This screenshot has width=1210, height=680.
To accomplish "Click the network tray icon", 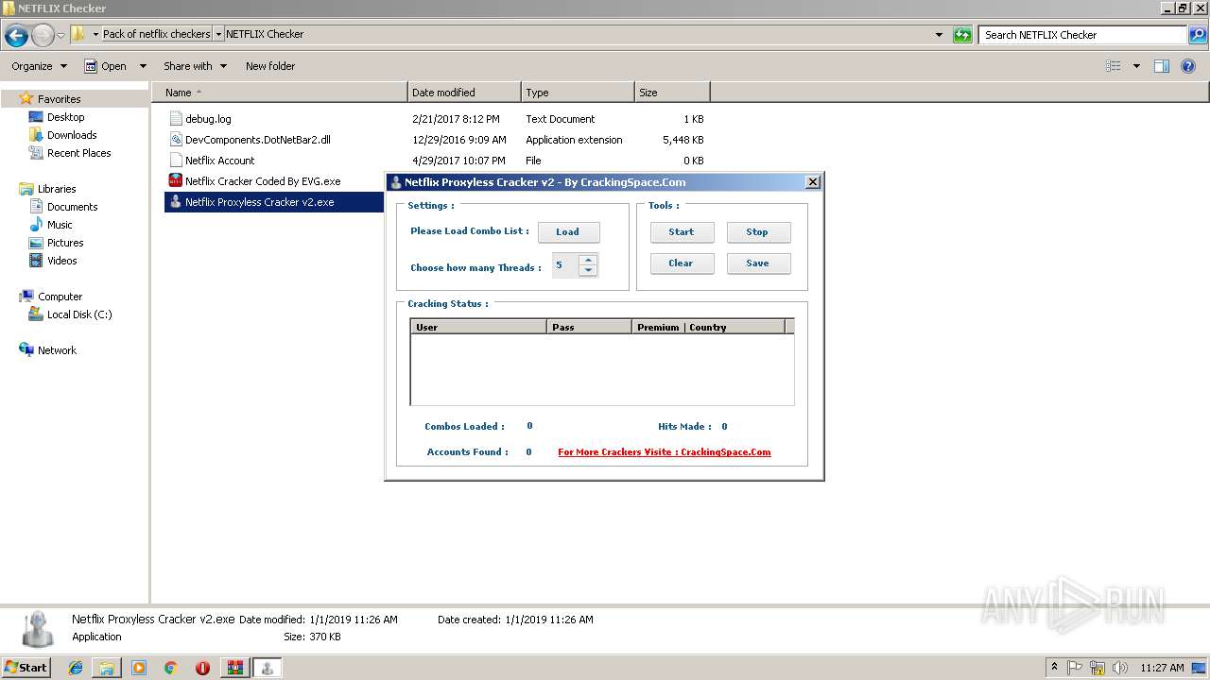I will [1098, 668].
